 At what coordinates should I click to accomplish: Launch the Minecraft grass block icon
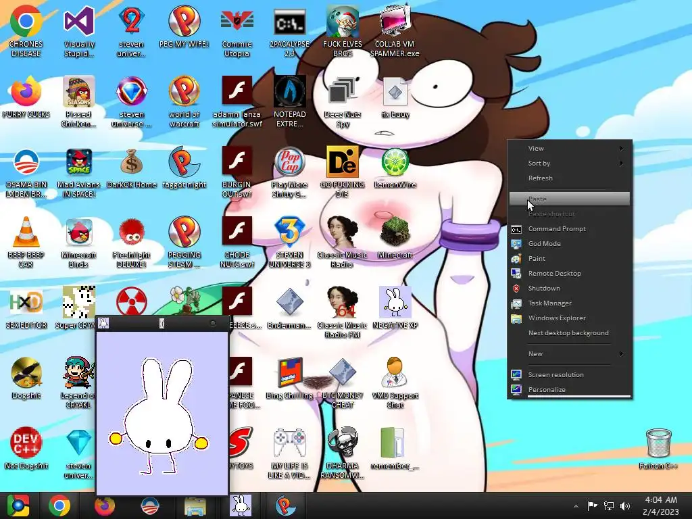395,232
